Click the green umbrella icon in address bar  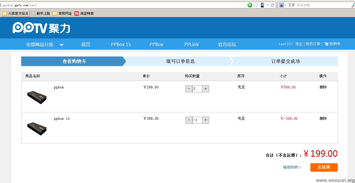click(250, 5)
